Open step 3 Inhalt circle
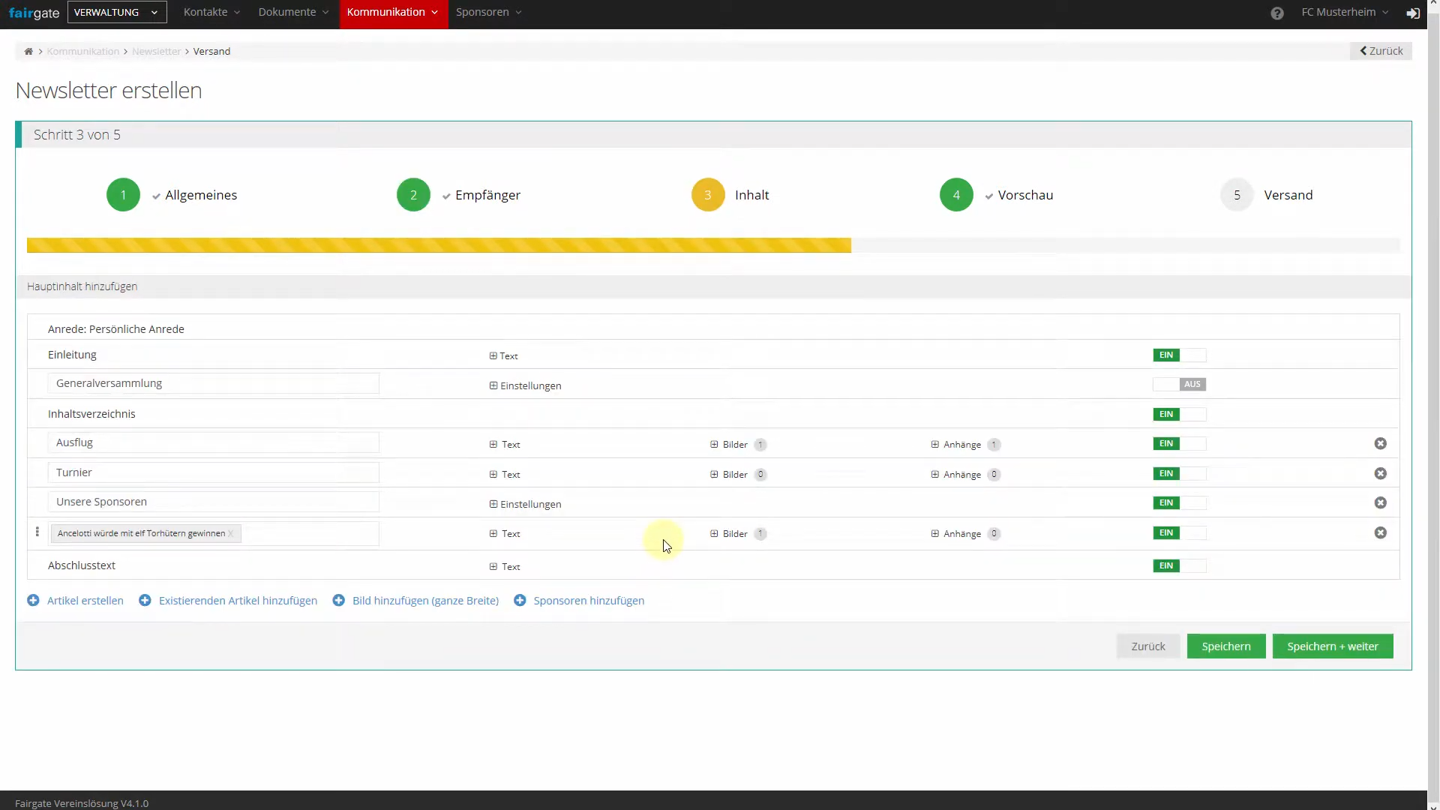1440x810 pixels. (708, 195)
